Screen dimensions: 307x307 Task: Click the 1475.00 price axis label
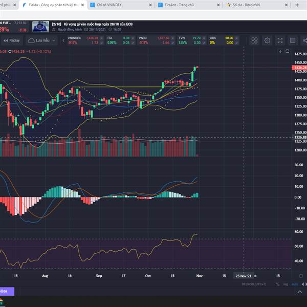tap(300, 54)
